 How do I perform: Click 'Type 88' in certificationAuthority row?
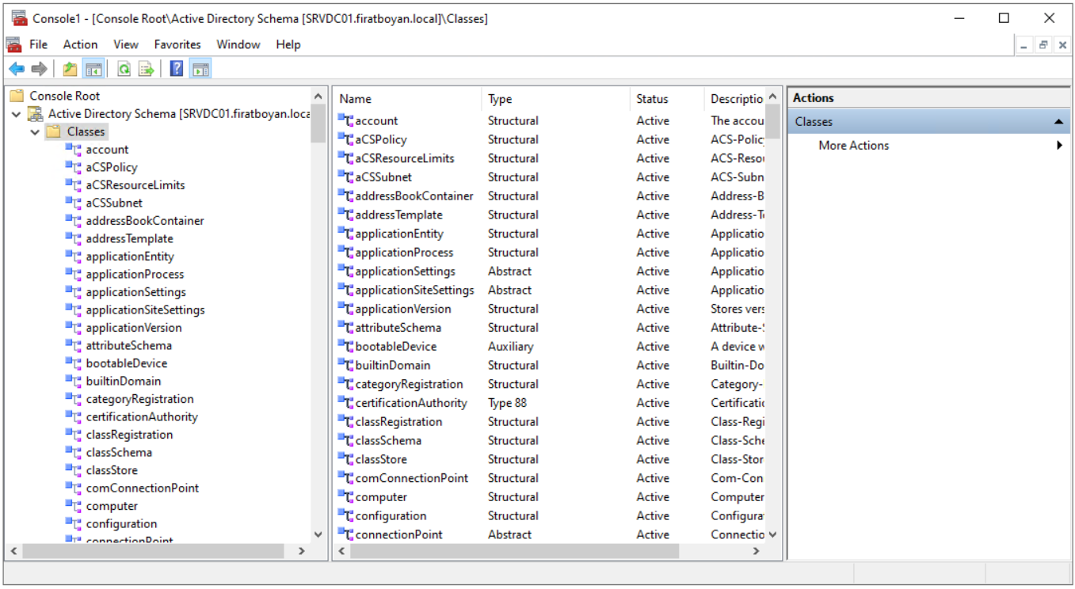point(507,403)
